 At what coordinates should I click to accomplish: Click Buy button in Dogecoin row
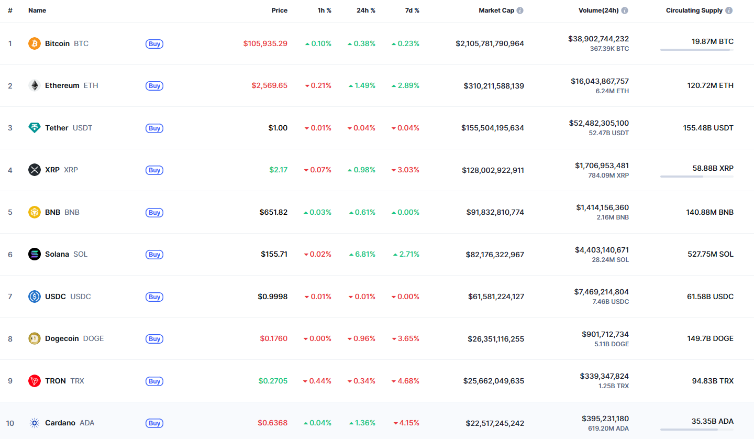[x=154, y=339]
